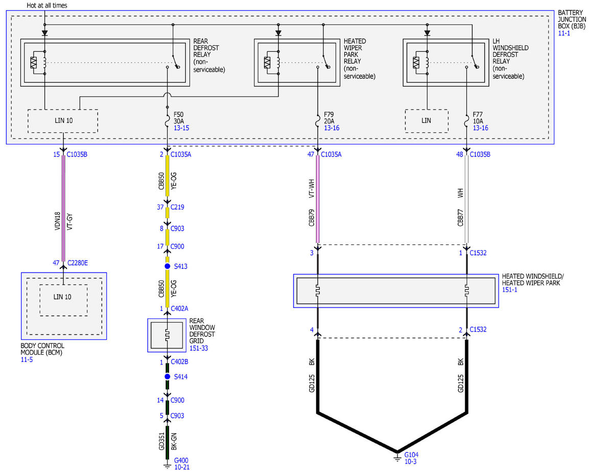
Task: Click the HEATED WIPER PARK RELAY label
Action: 360,58
